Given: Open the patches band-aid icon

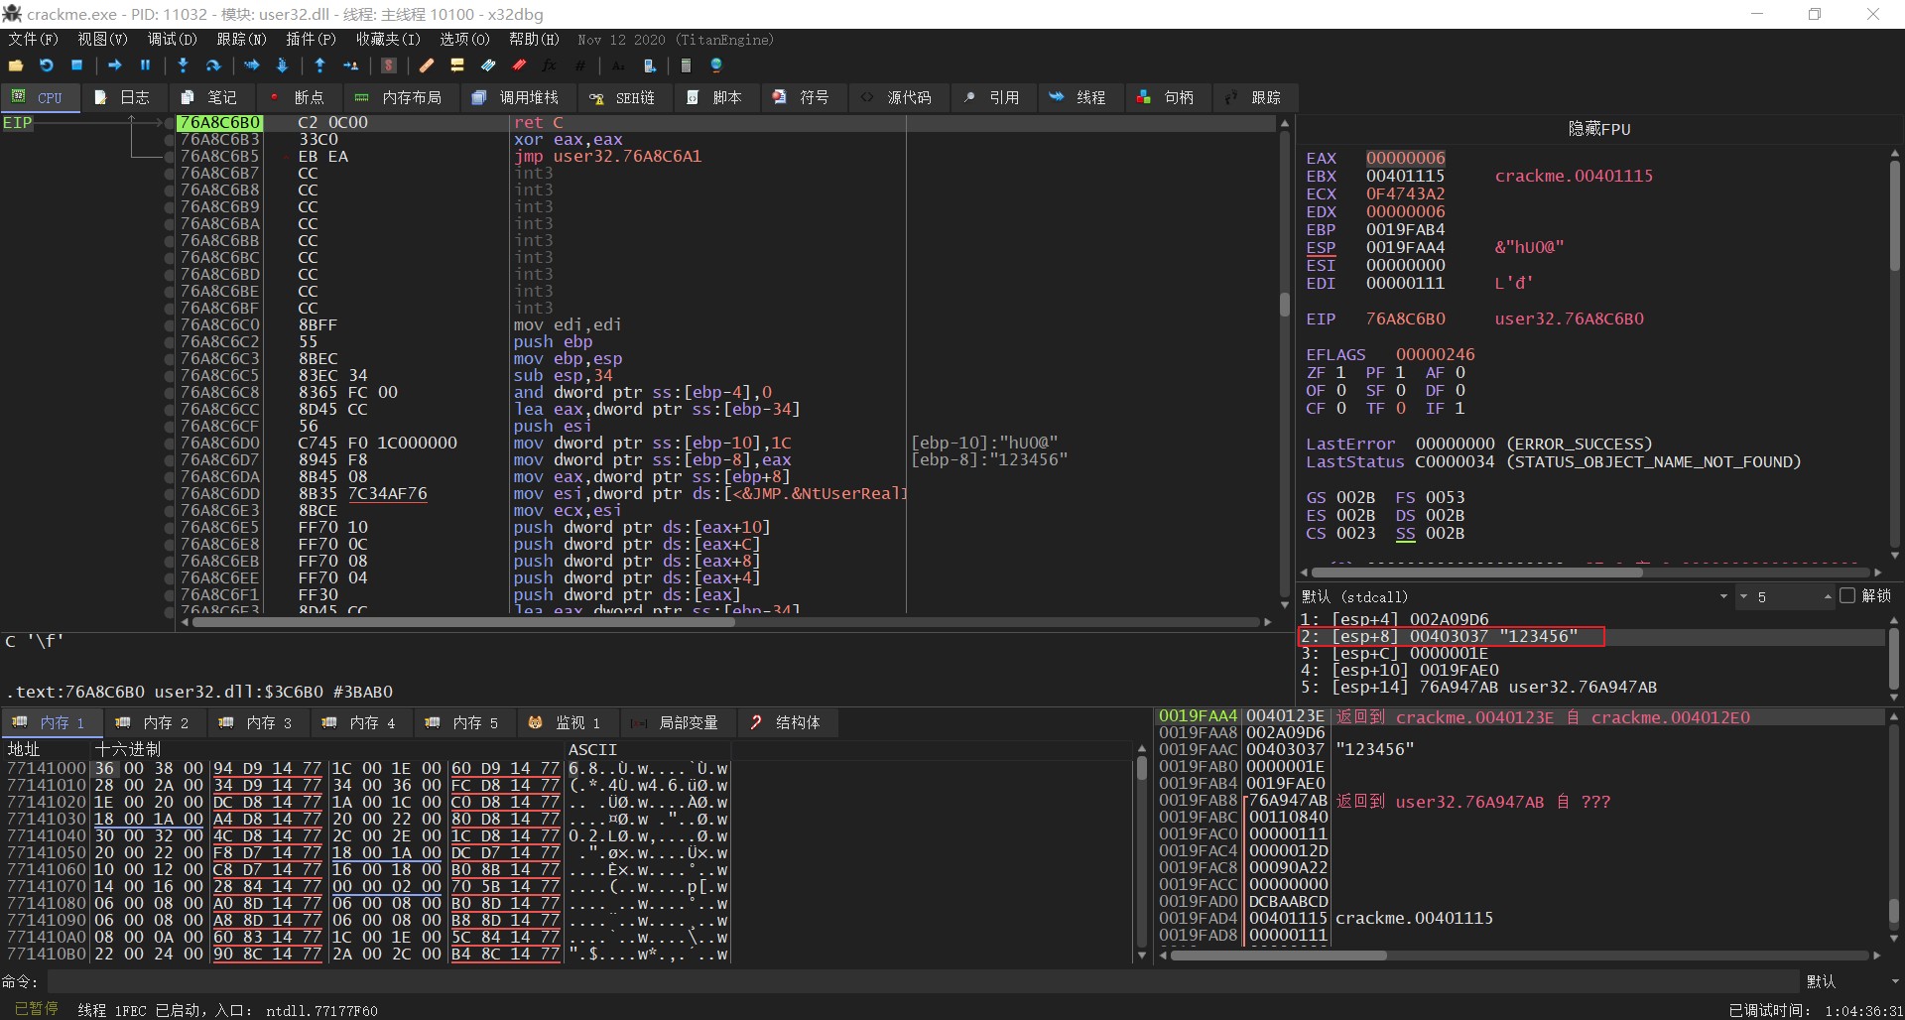Looking at the screenshot, I should point(427,65).
